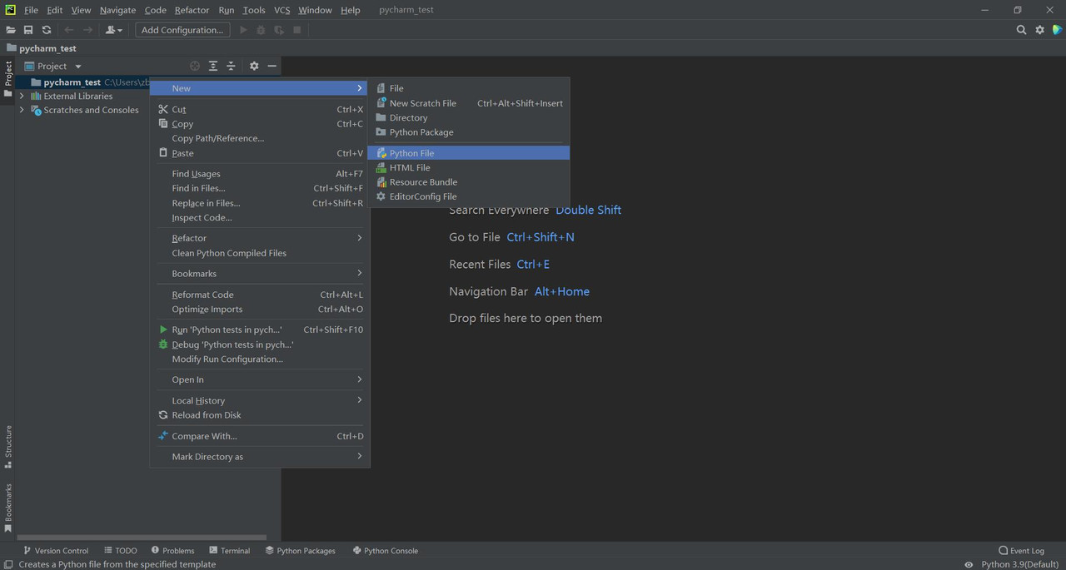Run Python tests in pycharm_test
This screenshot has width=1066, height=570.
260,330
